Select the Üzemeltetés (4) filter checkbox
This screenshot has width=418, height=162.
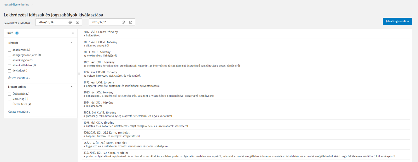tap(10, 104)
